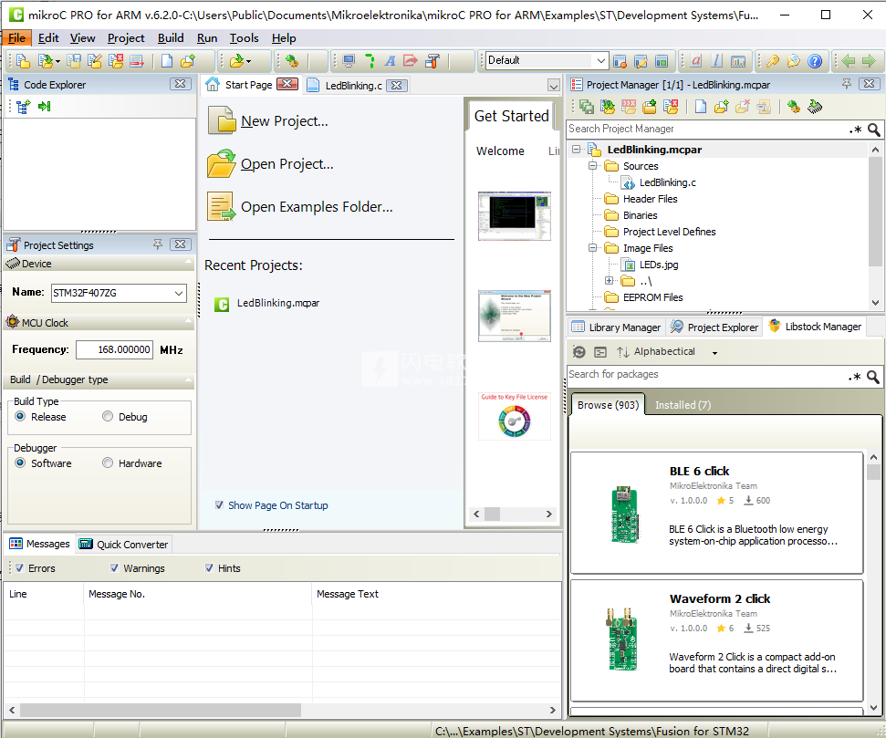Viewport: 886px width, 738px height.
Task: Collapse the Image Files folder node
Action: [593, 247]
